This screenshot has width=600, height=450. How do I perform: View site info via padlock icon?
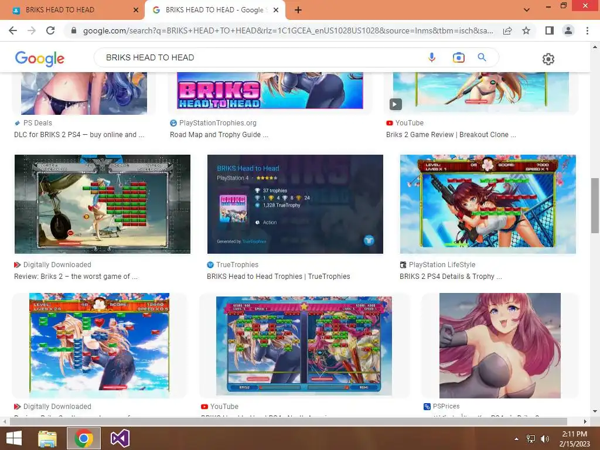(74, 30)
